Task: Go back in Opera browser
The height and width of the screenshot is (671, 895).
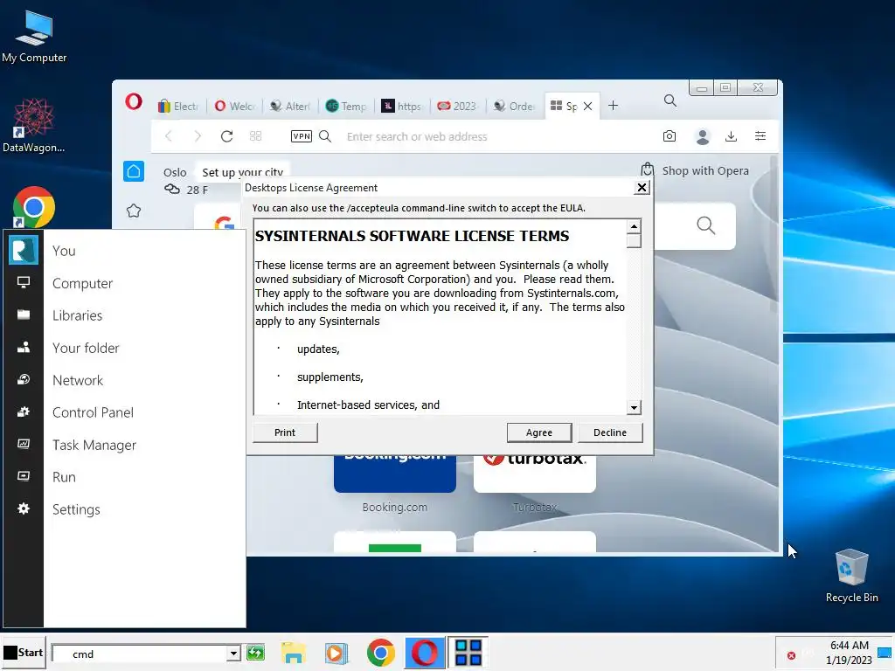Action: [169, 136]
